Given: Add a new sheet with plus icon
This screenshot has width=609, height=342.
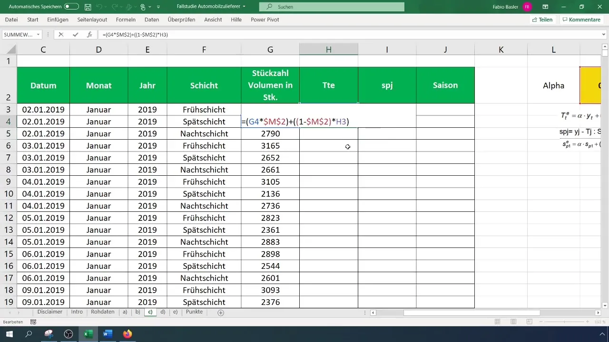Looking at the screenshot, I should pos(220,313).
